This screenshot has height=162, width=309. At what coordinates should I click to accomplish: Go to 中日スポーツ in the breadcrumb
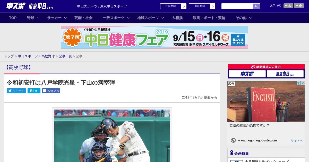coord(28,56)
